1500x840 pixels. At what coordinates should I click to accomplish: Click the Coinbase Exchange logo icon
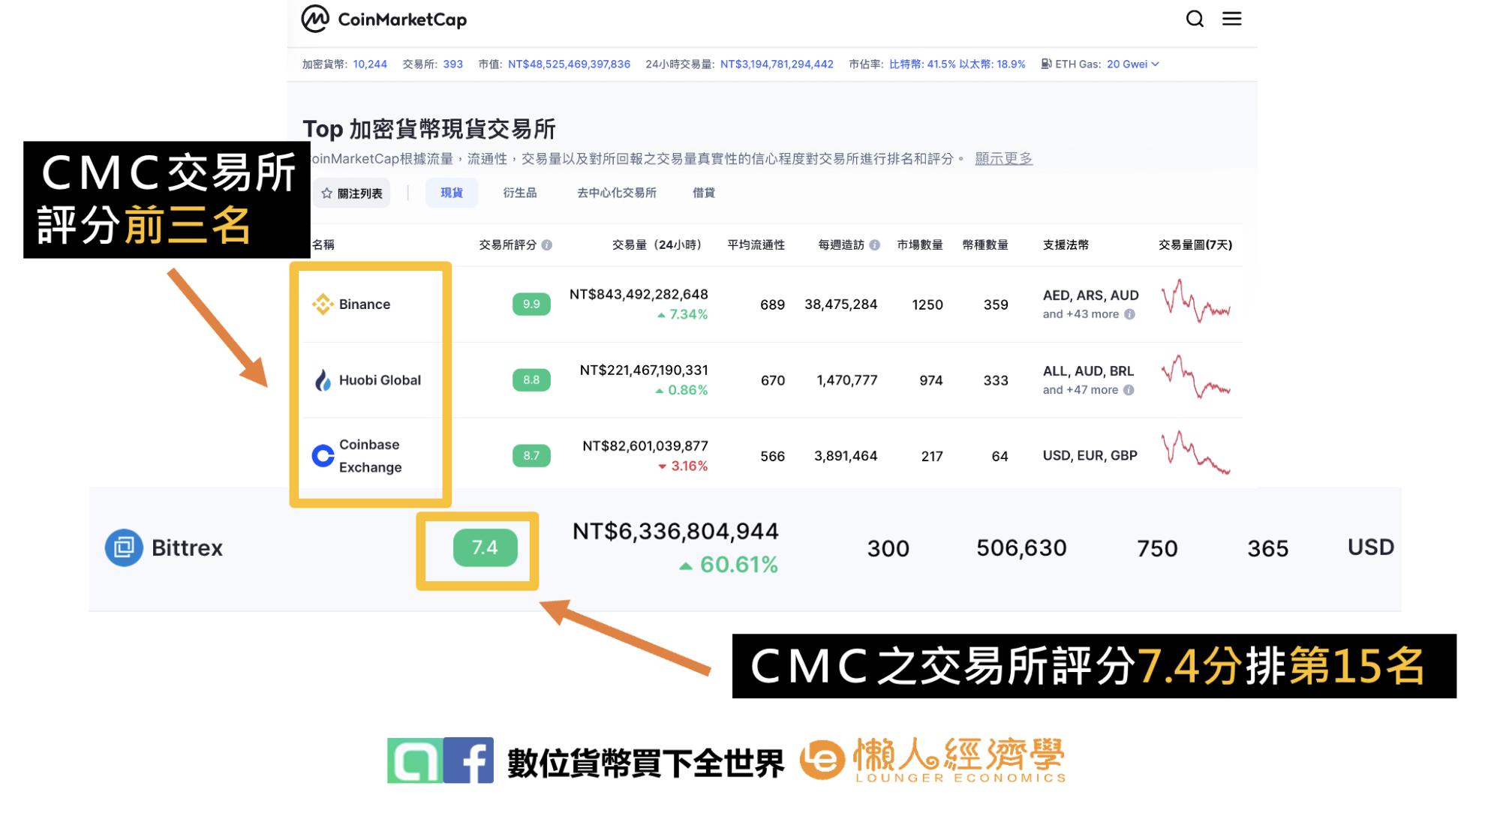(x=323, y=455)
